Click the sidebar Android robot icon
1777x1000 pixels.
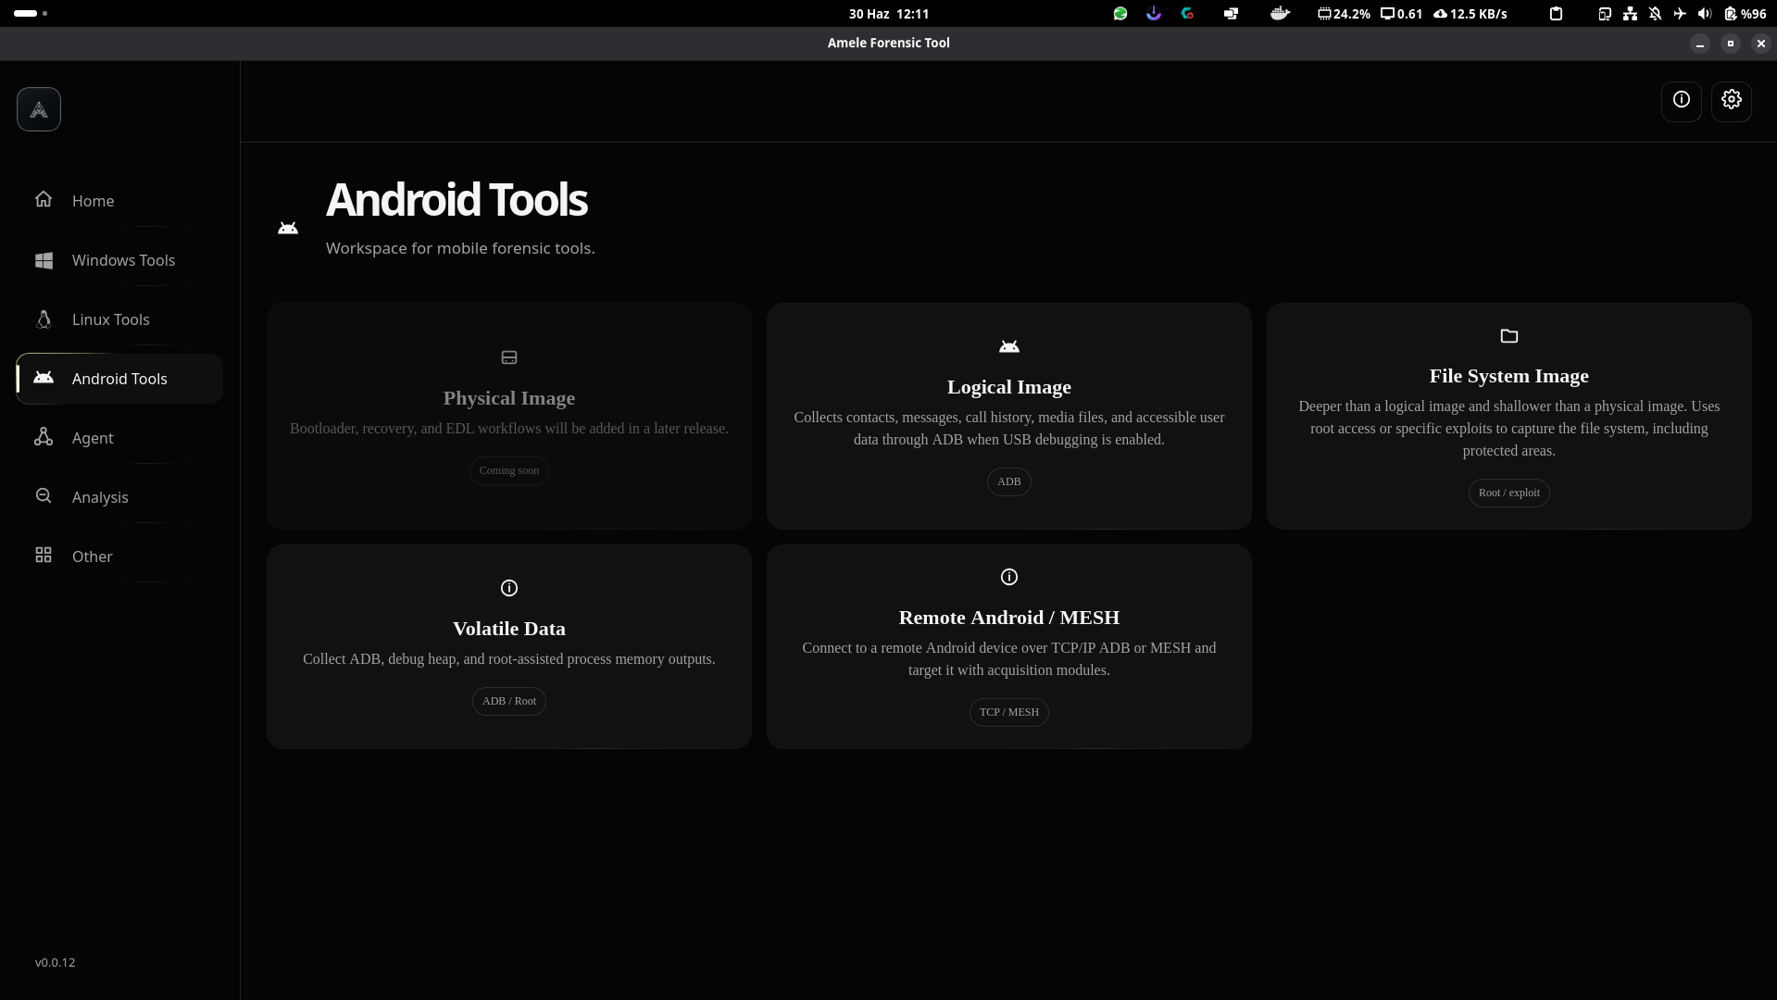pos(44,377)
